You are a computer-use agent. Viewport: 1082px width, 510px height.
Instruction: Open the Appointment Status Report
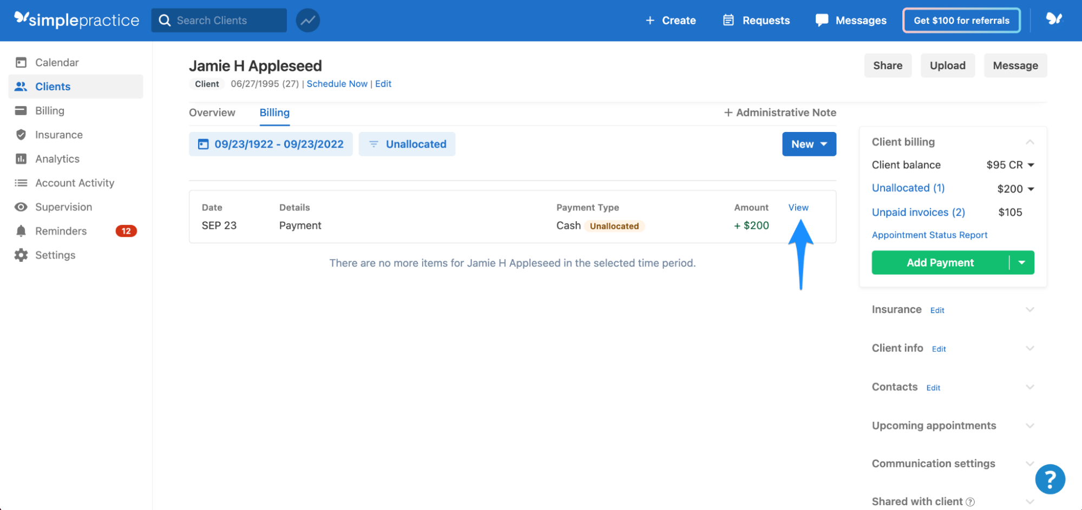pyautogui.click(x=929, y=235)
